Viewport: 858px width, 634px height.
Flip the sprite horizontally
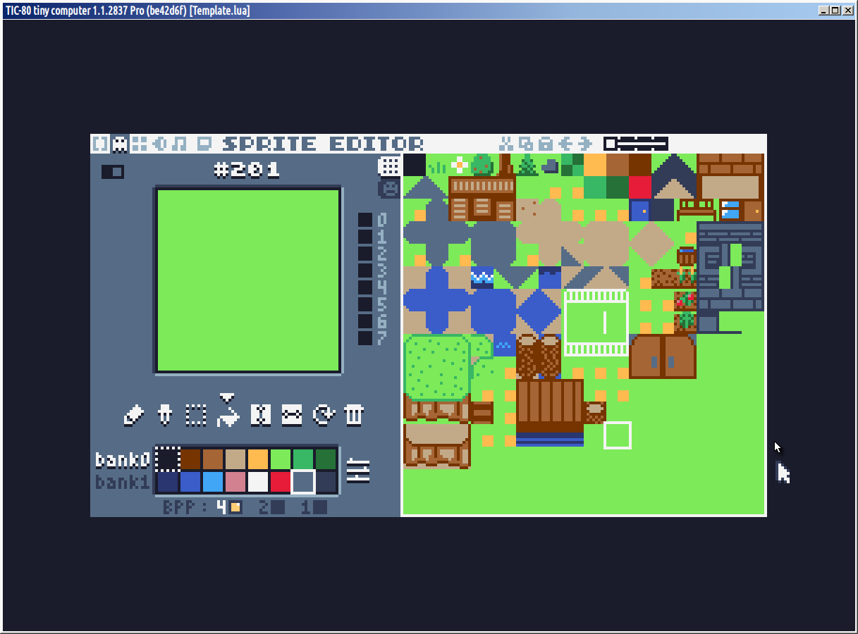(x=260, y=415)
